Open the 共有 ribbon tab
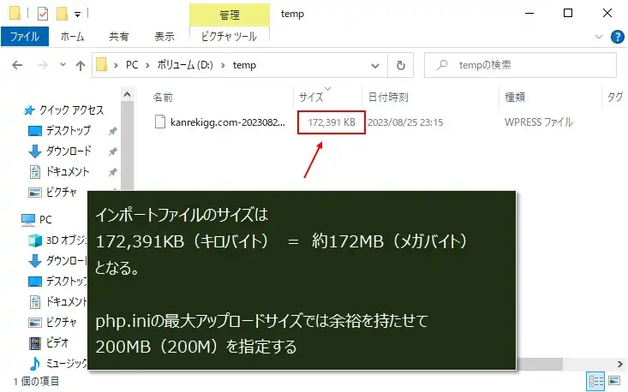The image size is (628, 392). tap(119, 37)
